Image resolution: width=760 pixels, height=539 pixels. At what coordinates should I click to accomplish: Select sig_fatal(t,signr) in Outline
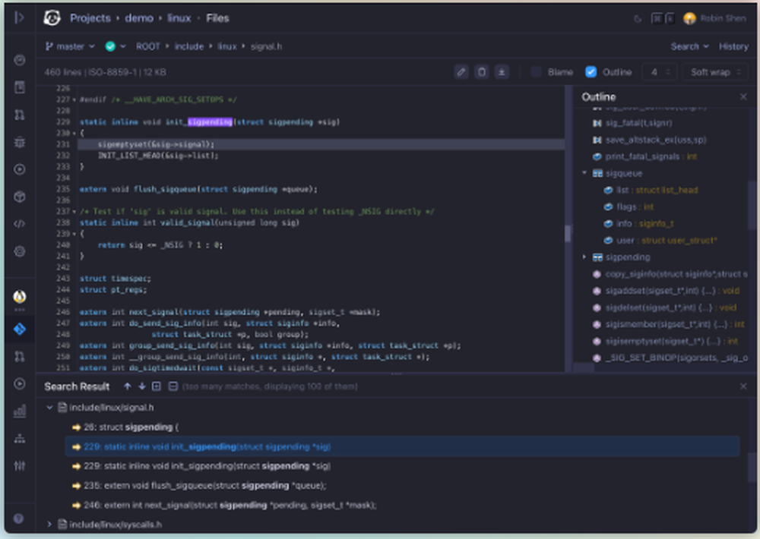(x=639, y=123)
